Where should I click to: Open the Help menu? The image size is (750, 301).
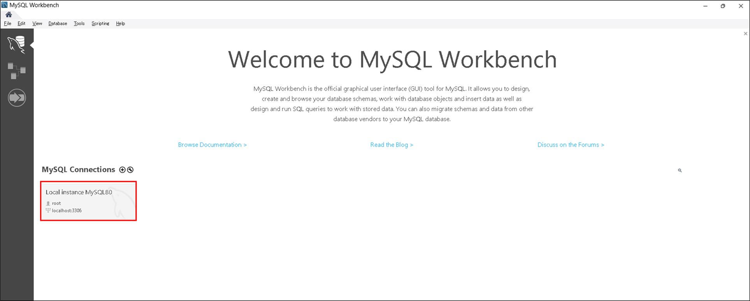tap(120, 23)
